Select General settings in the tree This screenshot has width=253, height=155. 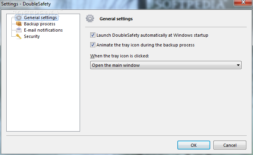click(x=40, y=18)
